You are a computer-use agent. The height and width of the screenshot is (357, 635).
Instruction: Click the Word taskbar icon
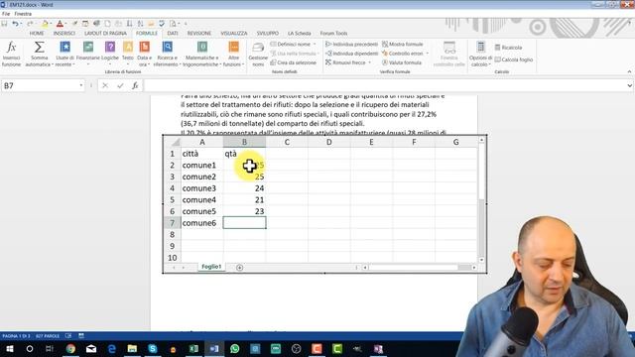(x=214, y=348)
